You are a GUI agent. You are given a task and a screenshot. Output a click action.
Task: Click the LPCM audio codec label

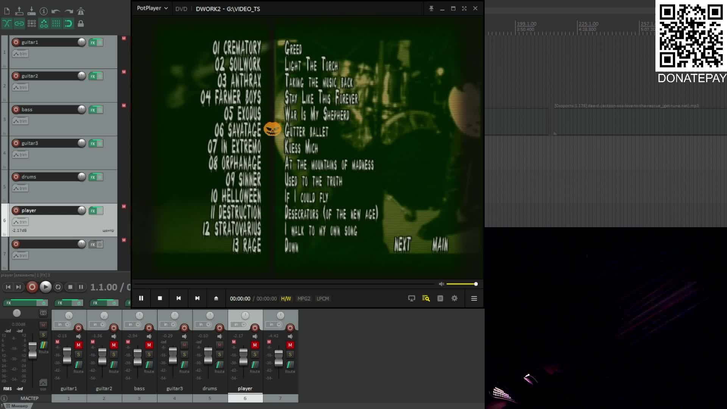[323, 299]
